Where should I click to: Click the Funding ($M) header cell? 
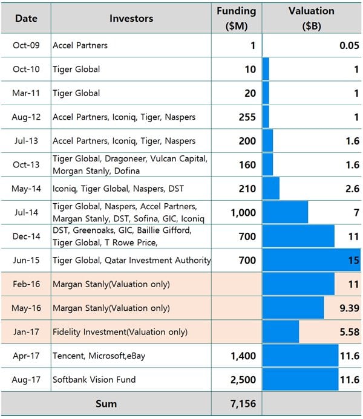[x=237, y=18]
